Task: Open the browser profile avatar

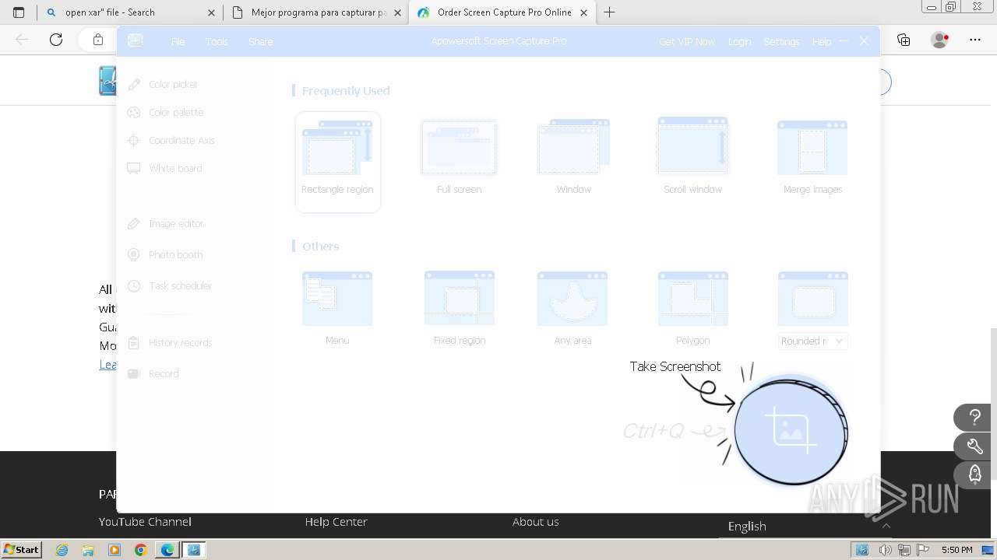Action: (940, 40)
